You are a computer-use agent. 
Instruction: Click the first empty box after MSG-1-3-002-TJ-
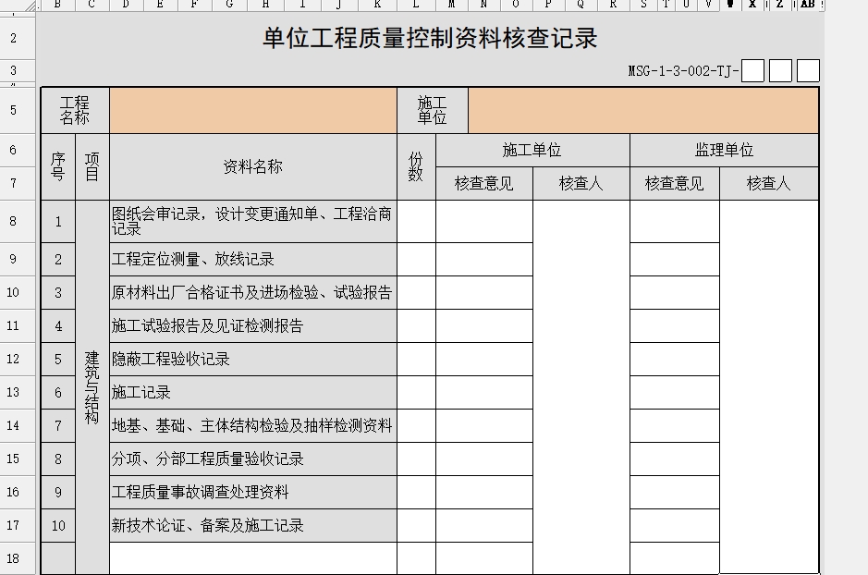pos(752,70)
